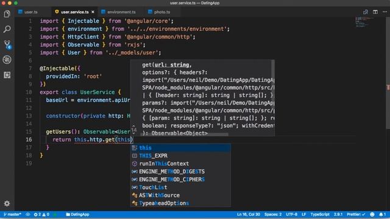Click the synchronize changes cloud icon
The height and width of the screenshot is (219, 390).
pyautogui.click(x=28, y=214)
